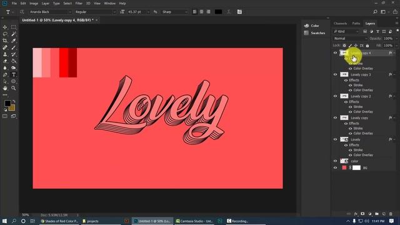Switch to the Channels tab
Screen dimensions: 400x225
click(340, 23)
